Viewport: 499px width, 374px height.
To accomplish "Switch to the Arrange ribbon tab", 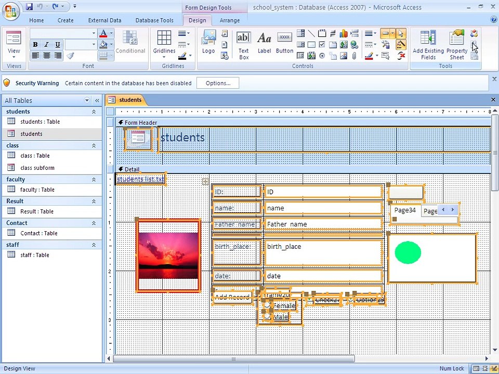I will click(229, 20).
